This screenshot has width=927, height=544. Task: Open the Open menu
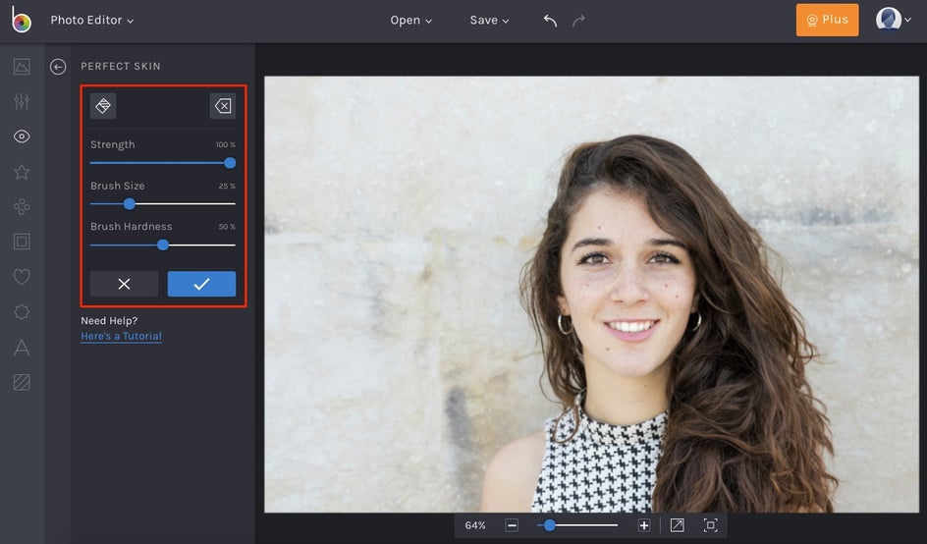410,20
